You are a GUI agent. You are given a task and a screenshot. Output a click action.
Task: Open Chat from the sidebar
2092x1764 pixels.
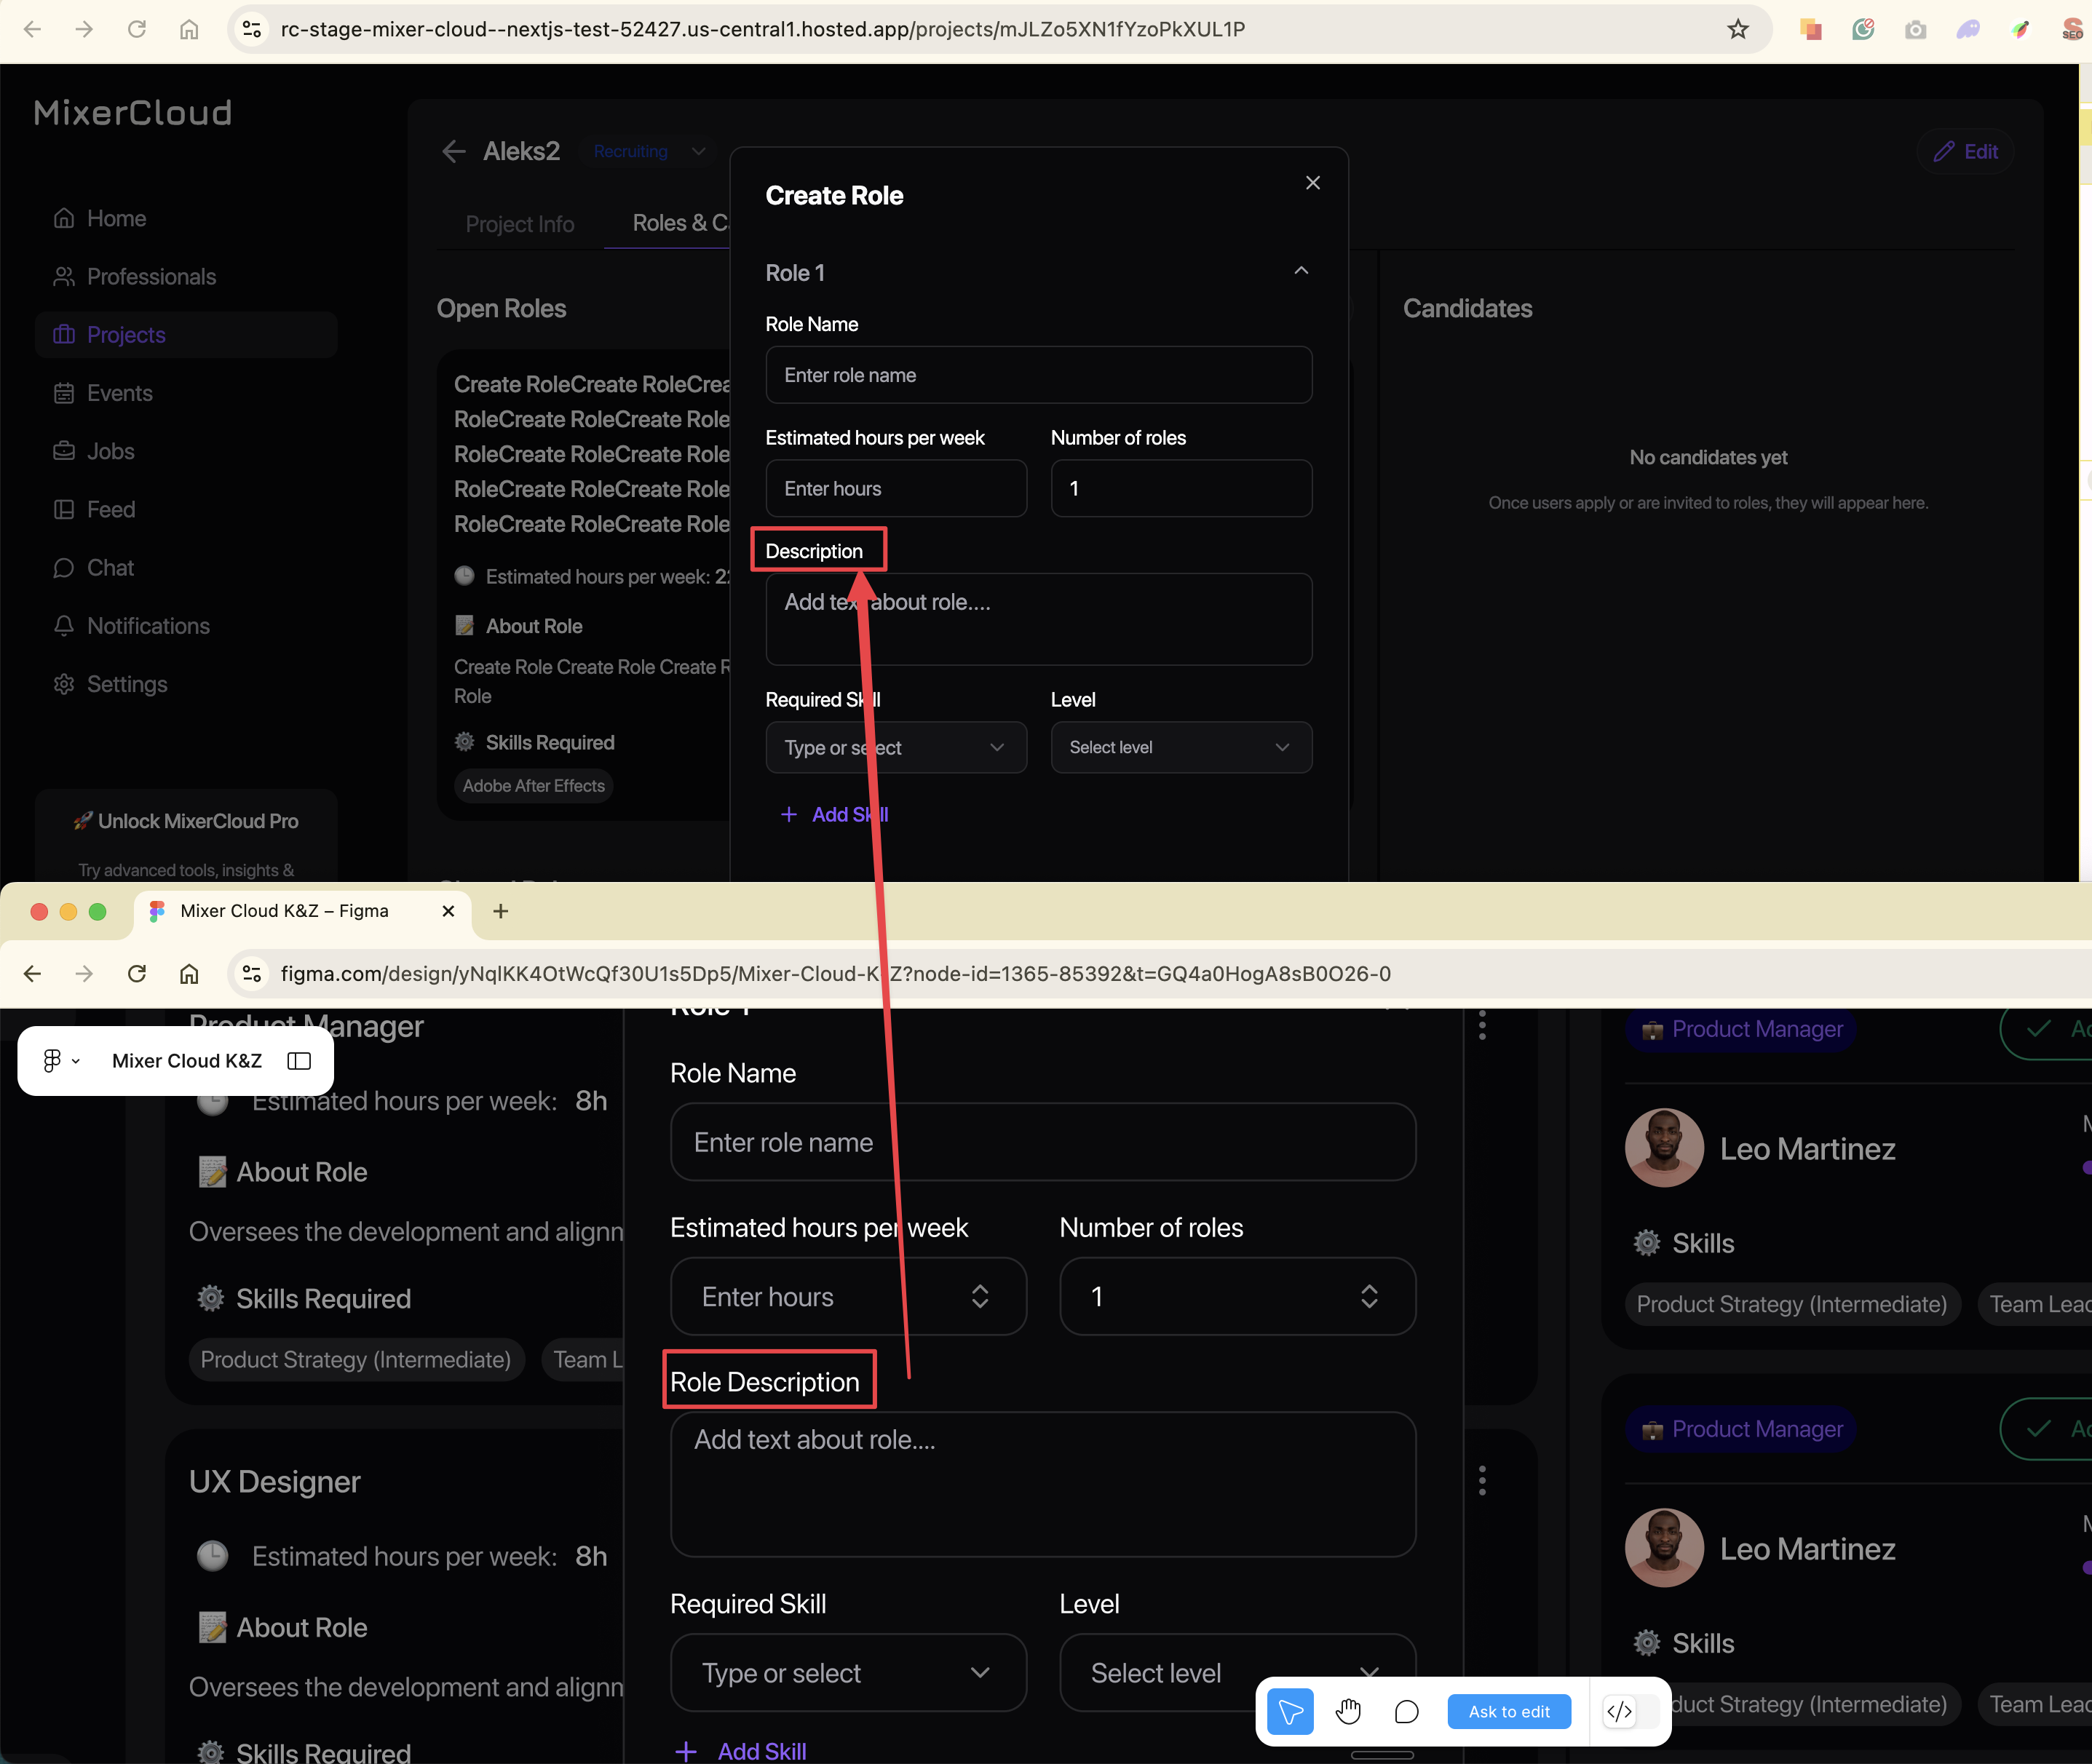coord(110,568)
